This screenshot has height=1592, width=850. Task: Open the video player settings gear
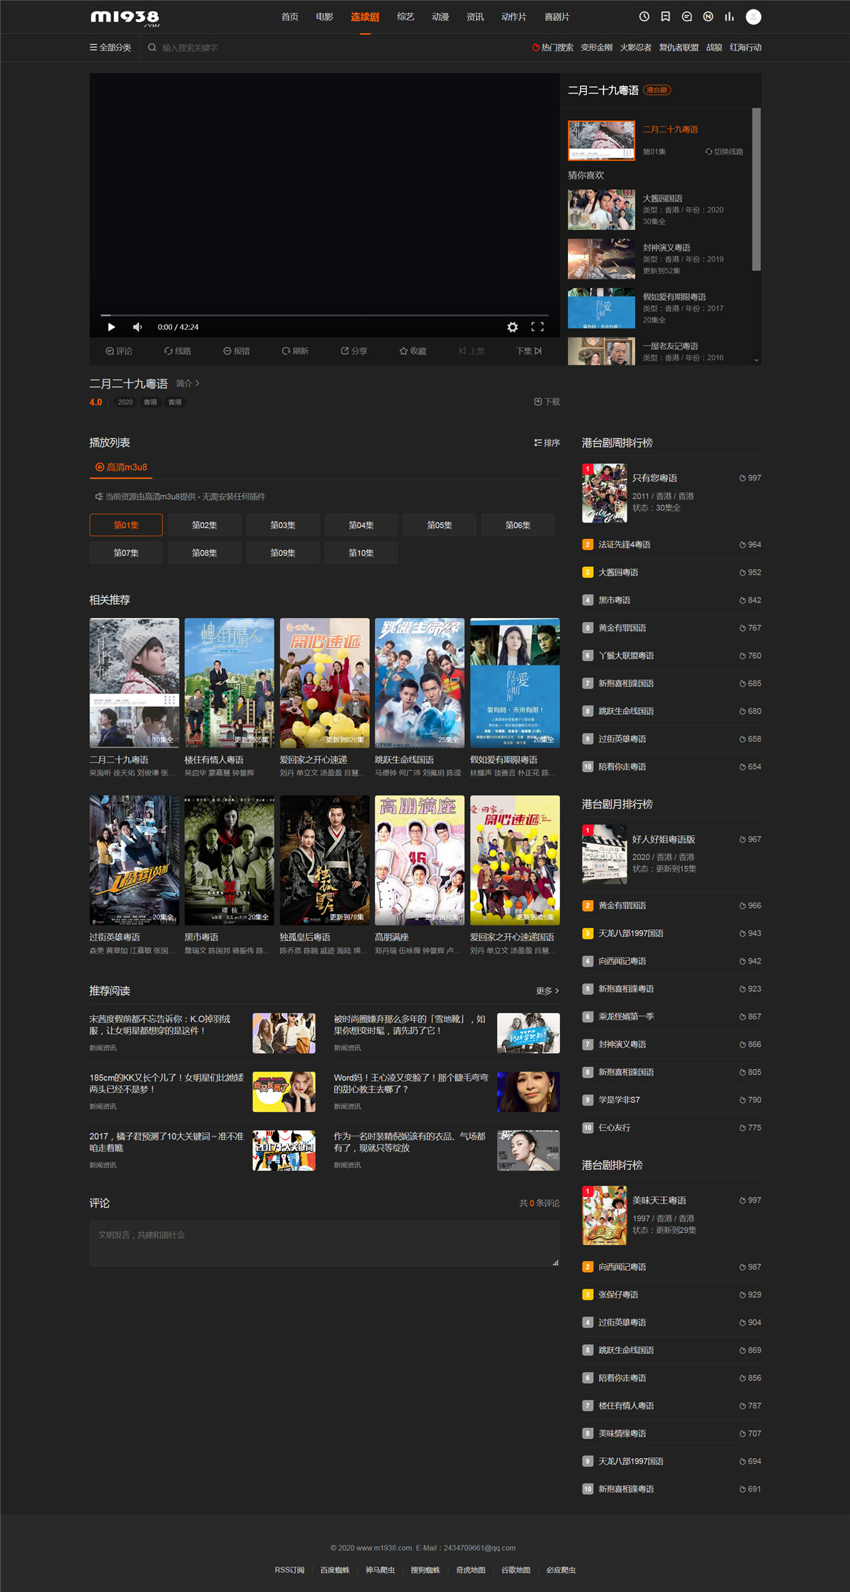click(512, 327)
